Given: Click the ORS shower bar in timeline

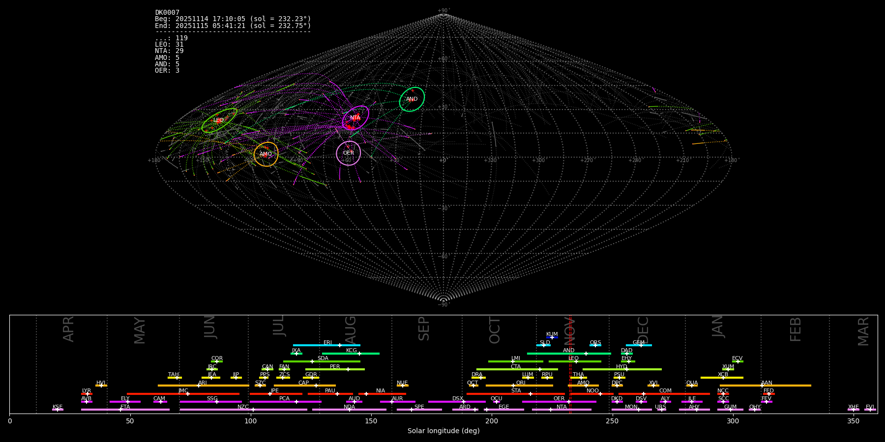Looking at the screenshot, I should coord(595,345).
